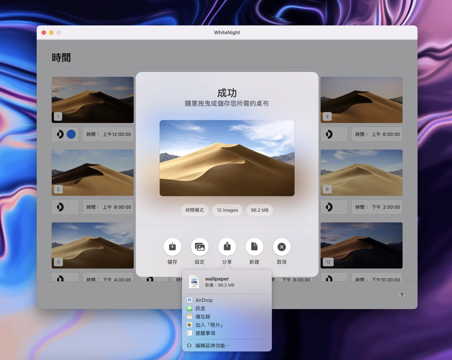Select primary circle for image 4
The height and width of the screenshot is (360, 452).
point(340,134)
